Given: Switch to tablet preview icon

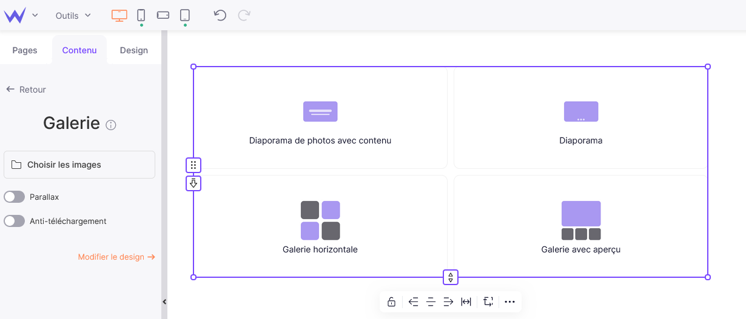Looking at the screenshot, I should pos(185,16).
